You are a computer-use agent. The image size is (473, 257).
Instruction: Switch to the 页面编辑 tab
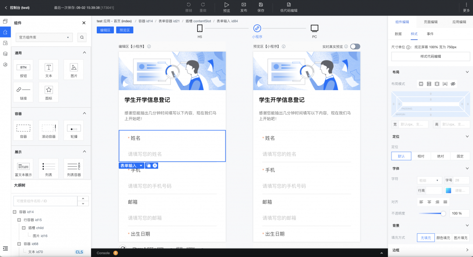[x=431, y=22]
